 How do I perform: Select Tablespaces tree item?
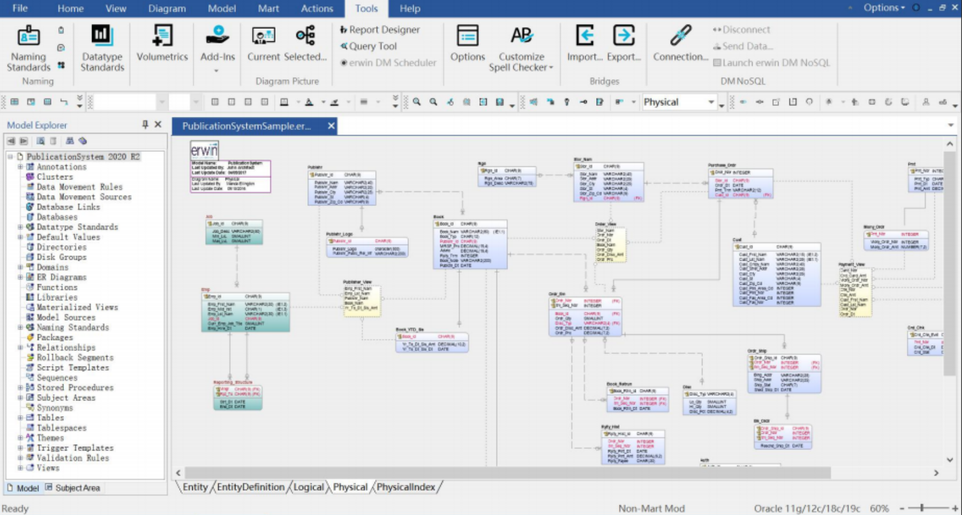click(x=61, y=428)
